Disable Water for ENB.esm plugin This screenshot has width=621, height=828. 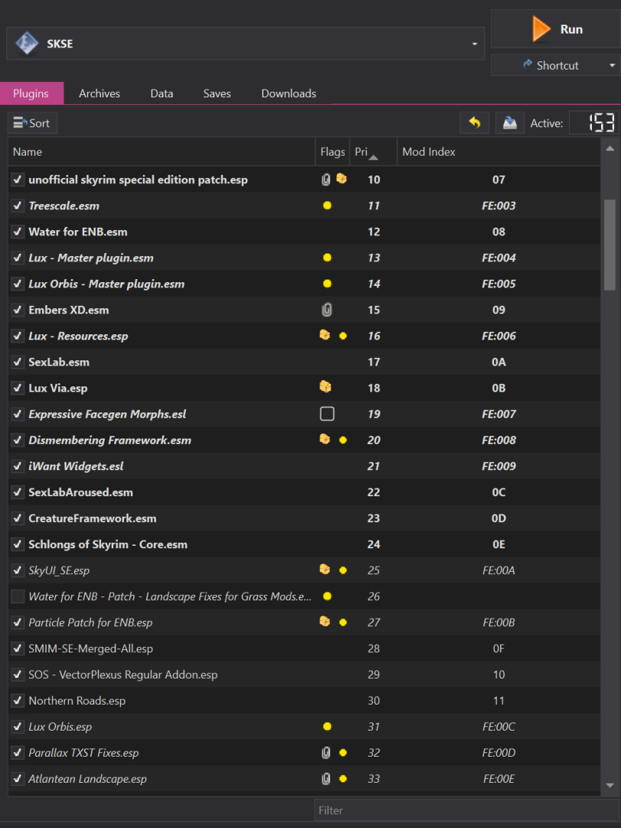pyautogui.click(x=18, y=232)
